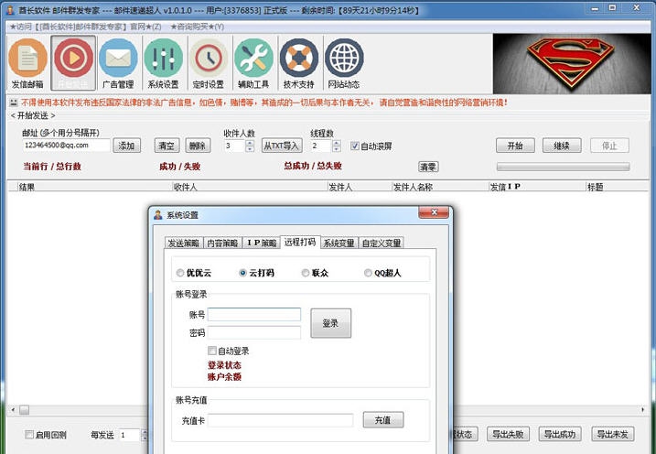Viewport: 656px width, 454px height.
Task: Click the 导出成功 button
Action: coord(560,435)
